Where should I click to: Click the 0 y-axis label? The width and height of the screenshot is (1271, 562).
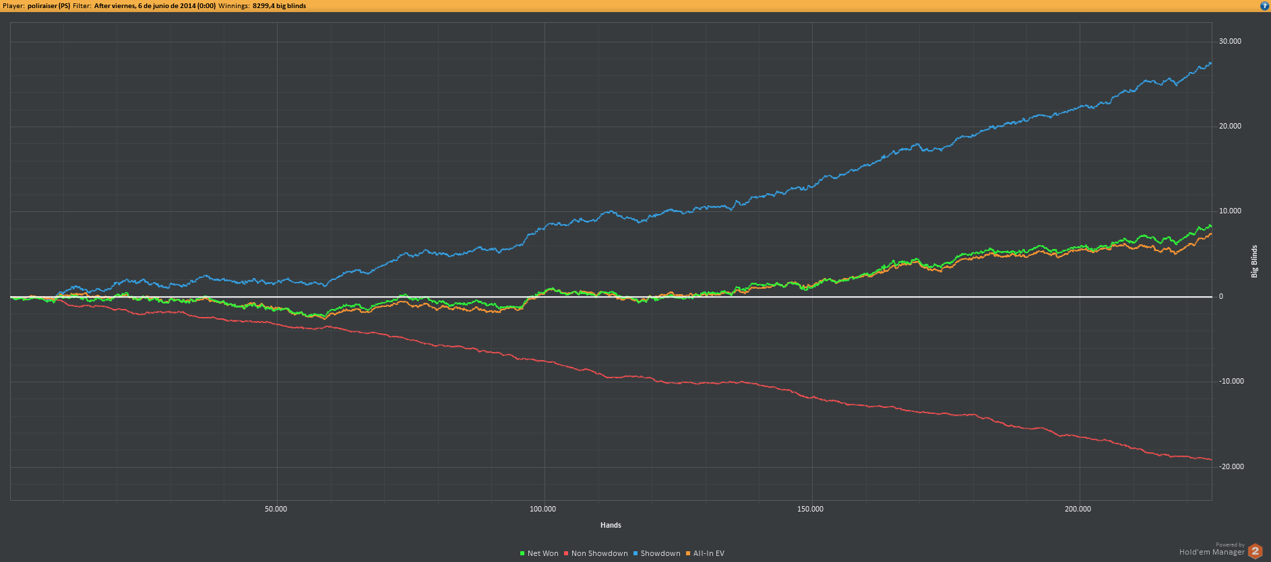pos(1221,296)
